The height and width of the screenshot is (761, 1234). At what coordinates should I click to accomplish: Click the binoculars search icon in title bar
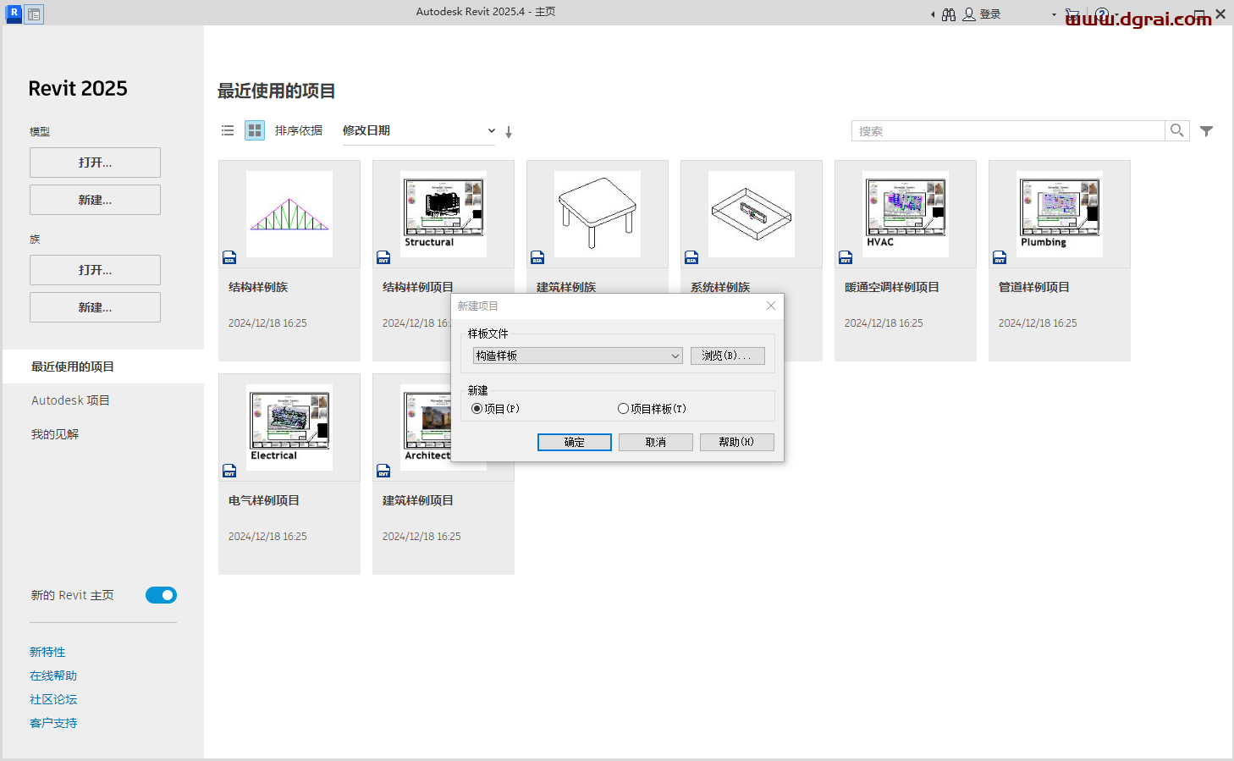(x=949, y=14)
